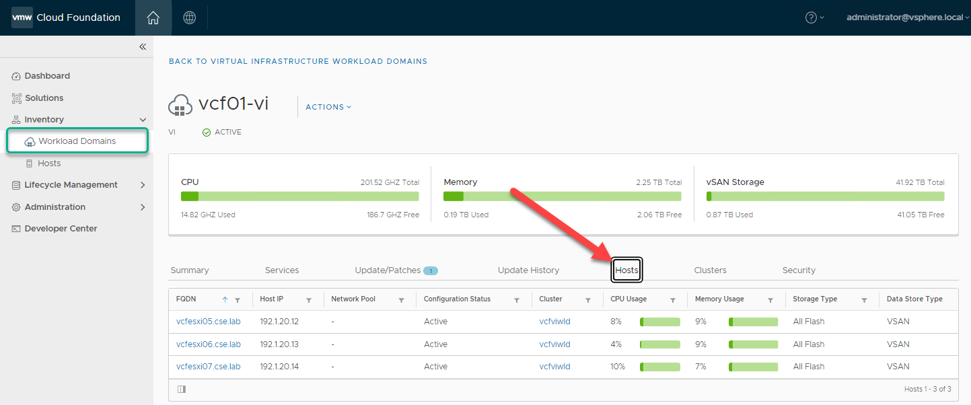Viewport: 971px width, 405px height.
Task: Click the Host IP column filter icon
Action: click(x=309, y=300)
